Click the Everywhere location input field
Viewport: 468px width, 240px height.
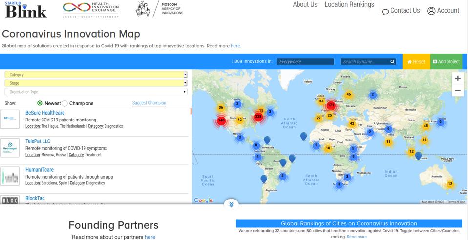(305, 62)
